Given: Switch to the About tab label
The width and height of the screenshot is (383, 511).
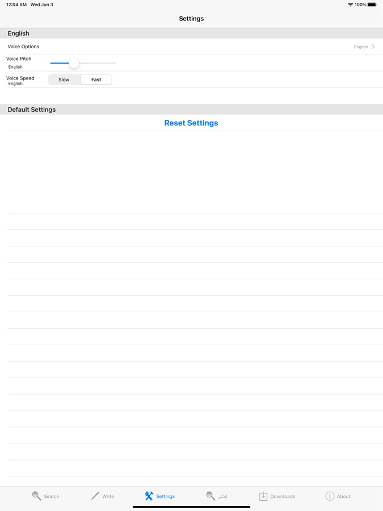Looking at the screenshot, I should 343,496.
